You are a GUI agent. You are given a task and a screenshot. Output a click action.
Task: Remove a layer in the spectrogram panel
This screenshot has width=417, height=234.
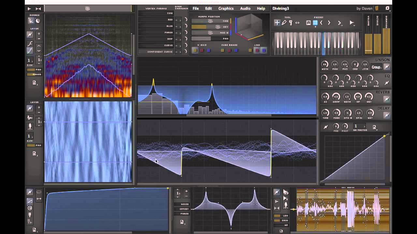click(x=39, y=39)
